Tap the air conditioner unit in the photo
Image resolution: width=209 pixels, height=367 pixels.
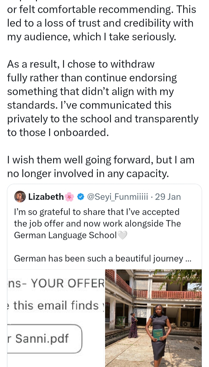click(187, 324)
